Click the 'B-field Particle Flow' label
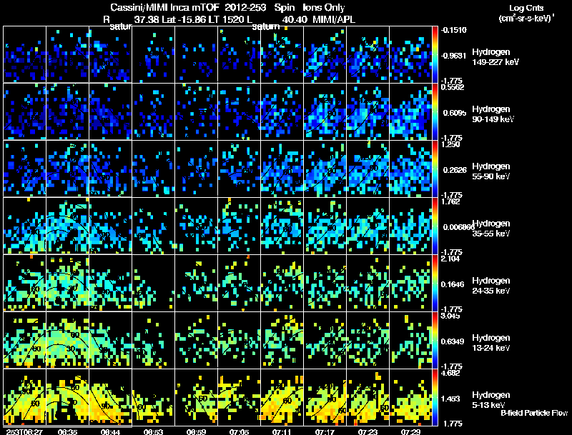Screen dimensions: 572x435 pyautogui.click(x=534, y=413)
